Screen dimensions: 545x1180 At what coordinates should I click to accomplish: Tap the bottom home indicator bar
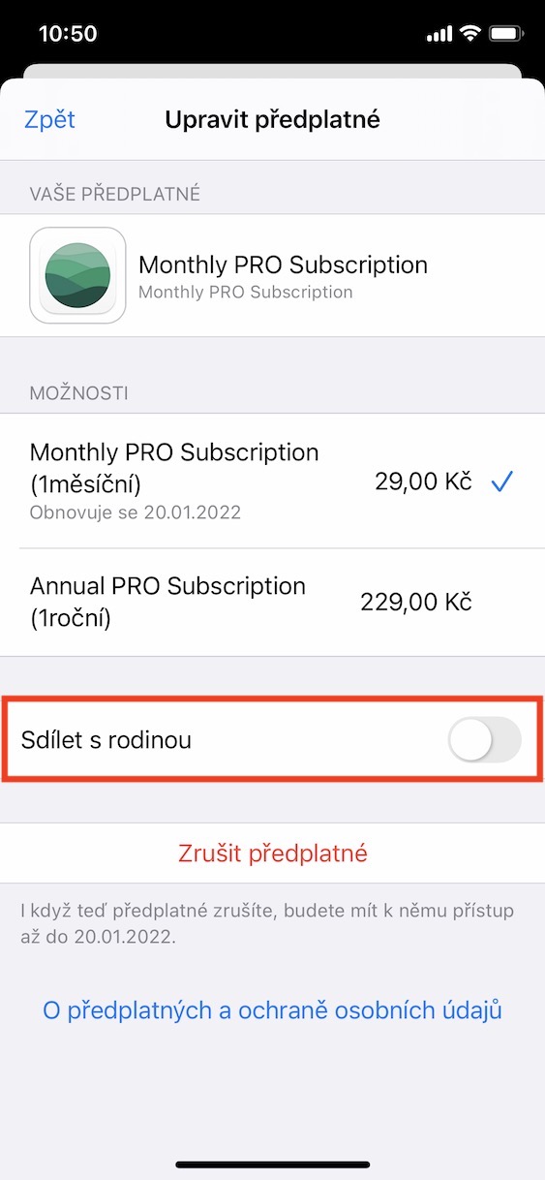click(x=272, y=1164)
